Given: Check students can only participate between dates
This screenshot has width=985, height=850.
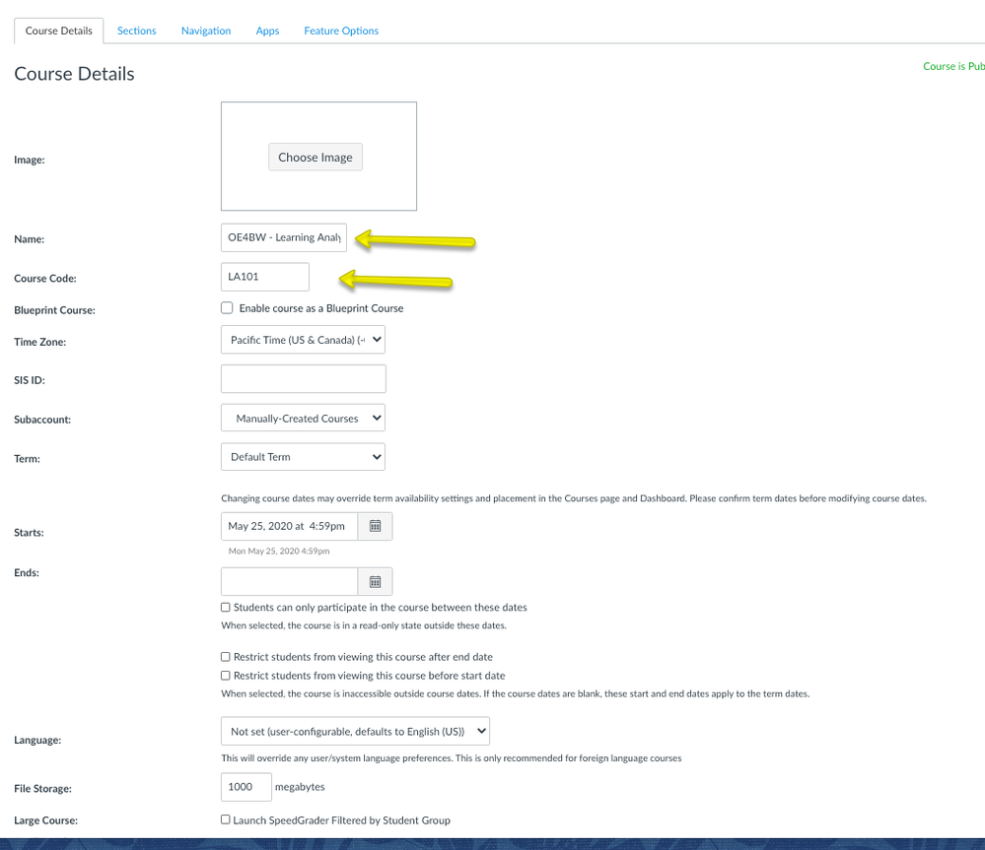Looking at the screenshot, I should click(x=226, y=608).
